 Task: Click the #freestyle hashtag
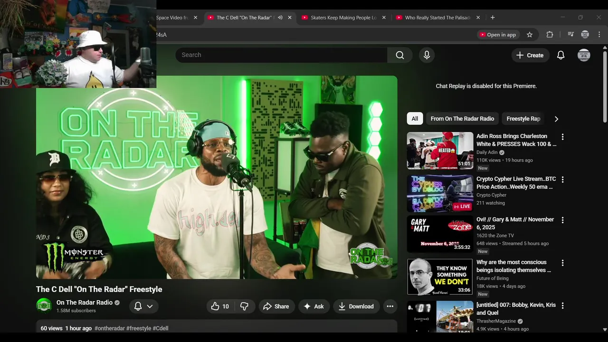point(139,328)
